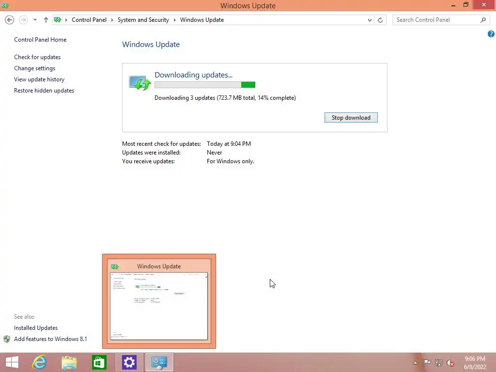The image size is (496, 372).
Task: Expand the address bar history dropdown
Action: click(x=370, y=20)
